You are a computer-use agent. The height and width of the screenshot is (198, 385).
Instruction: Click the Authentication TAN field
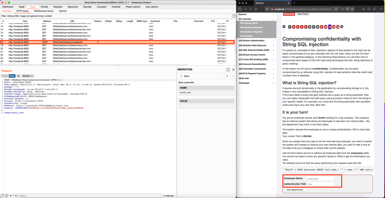tap(320, 184)
